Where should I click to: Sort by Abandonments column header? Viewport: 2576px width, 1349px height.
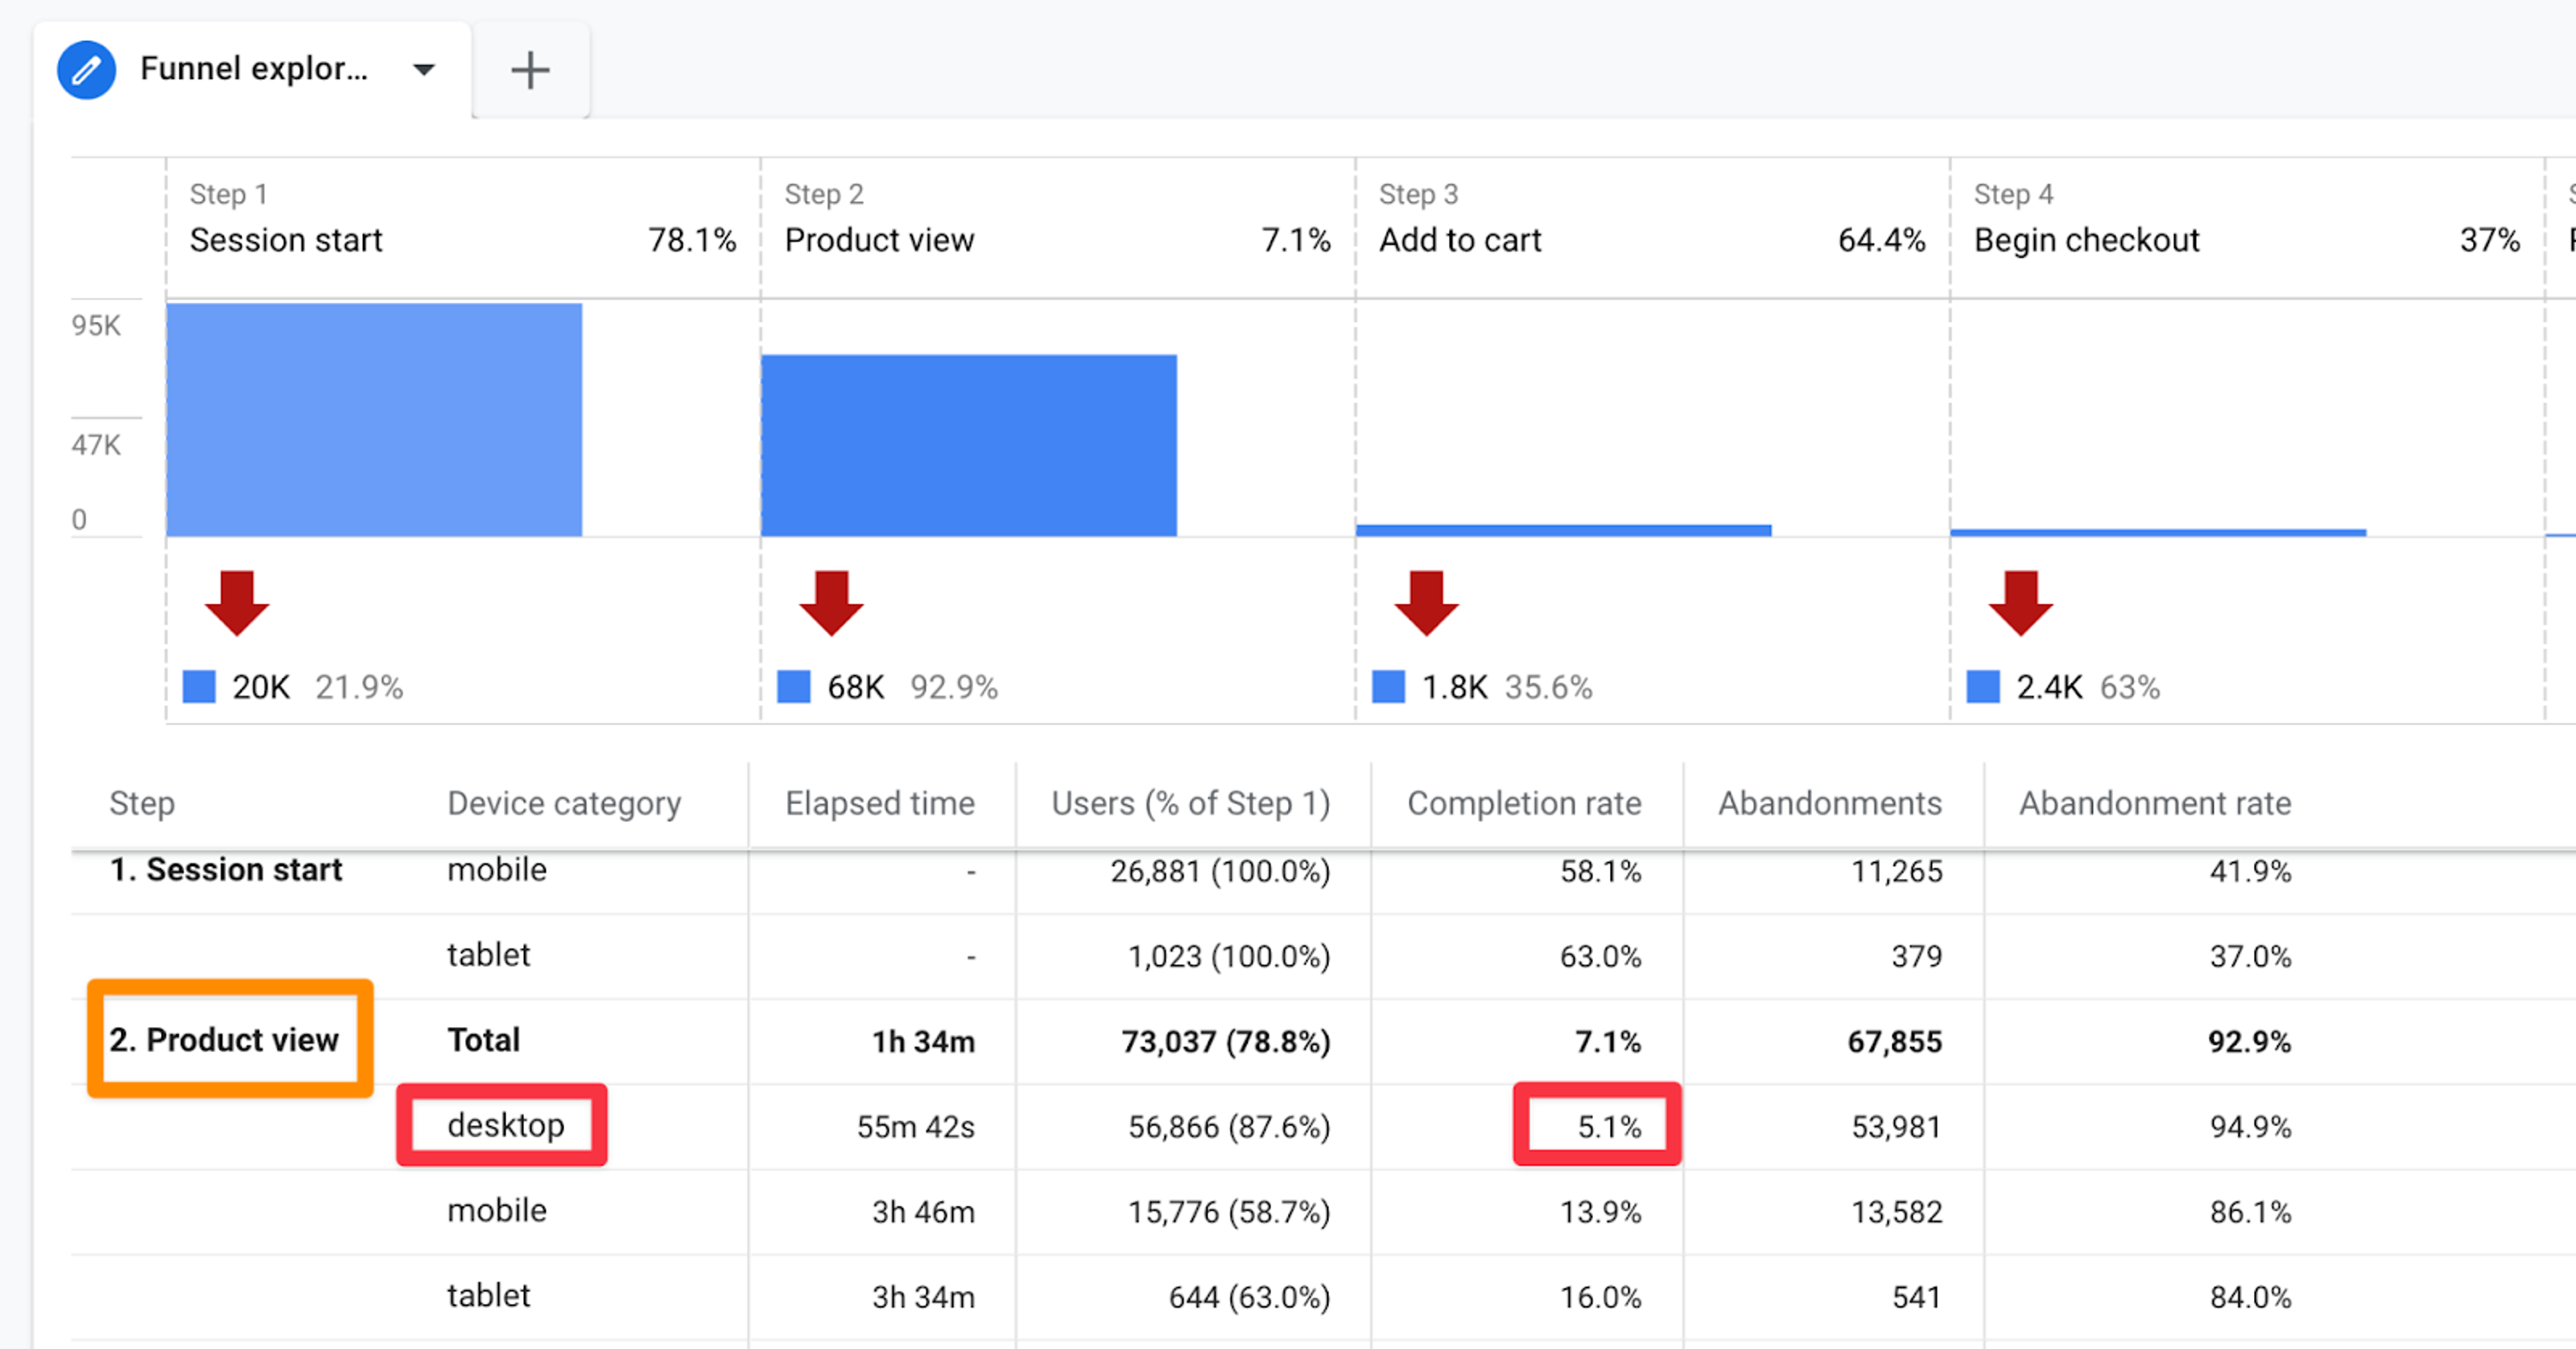pyautogui.click(x=1830, y=803)
